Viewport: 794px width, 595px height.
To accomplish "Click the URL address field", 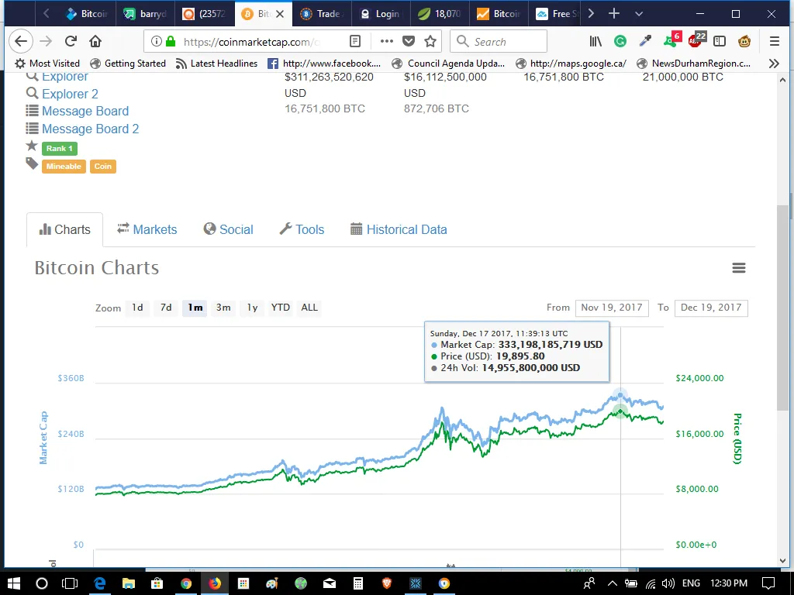I will (252, 42).
